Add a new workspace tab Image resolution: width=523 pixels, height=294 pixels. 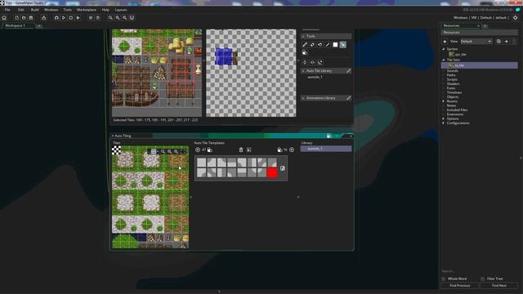point(38,25)
